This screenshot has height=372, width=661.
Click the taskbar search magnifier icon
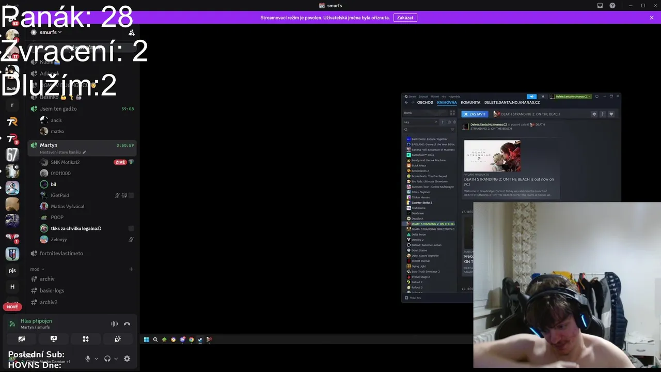pos(155,339)
